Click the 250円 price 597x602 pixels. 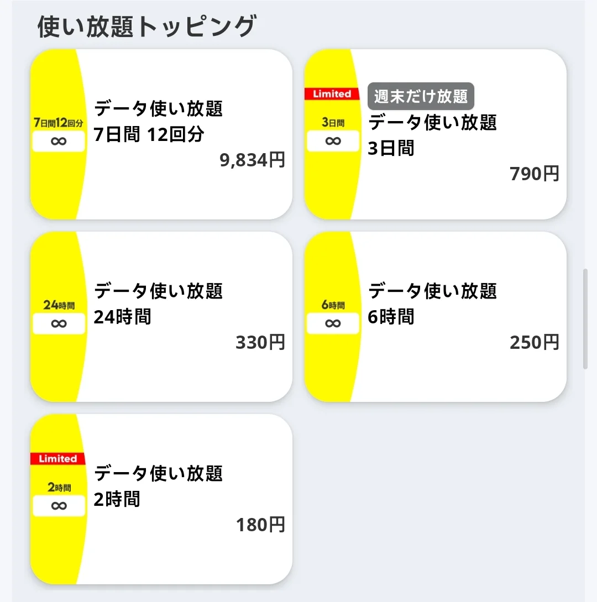click(534, 343)
